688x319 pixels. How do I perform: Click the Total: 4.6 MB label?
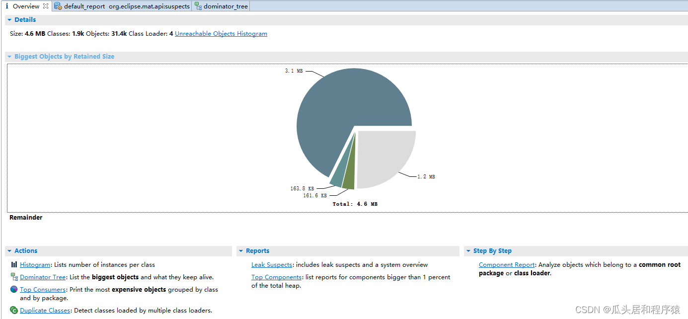pos(355,204)
